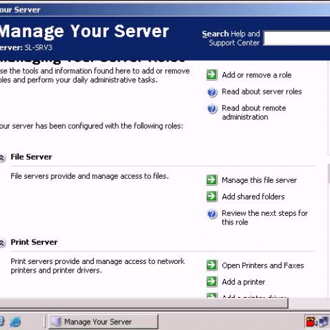The height and width of the screenshot is (330, 330).
Task: Click the red system tray icon
Action: tap(311, 322)
